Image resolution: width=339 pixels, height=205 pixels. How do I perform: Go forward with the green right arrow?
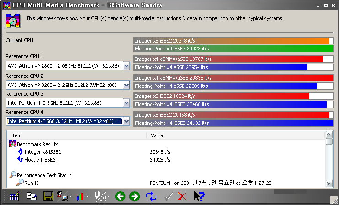pos(135,196)
